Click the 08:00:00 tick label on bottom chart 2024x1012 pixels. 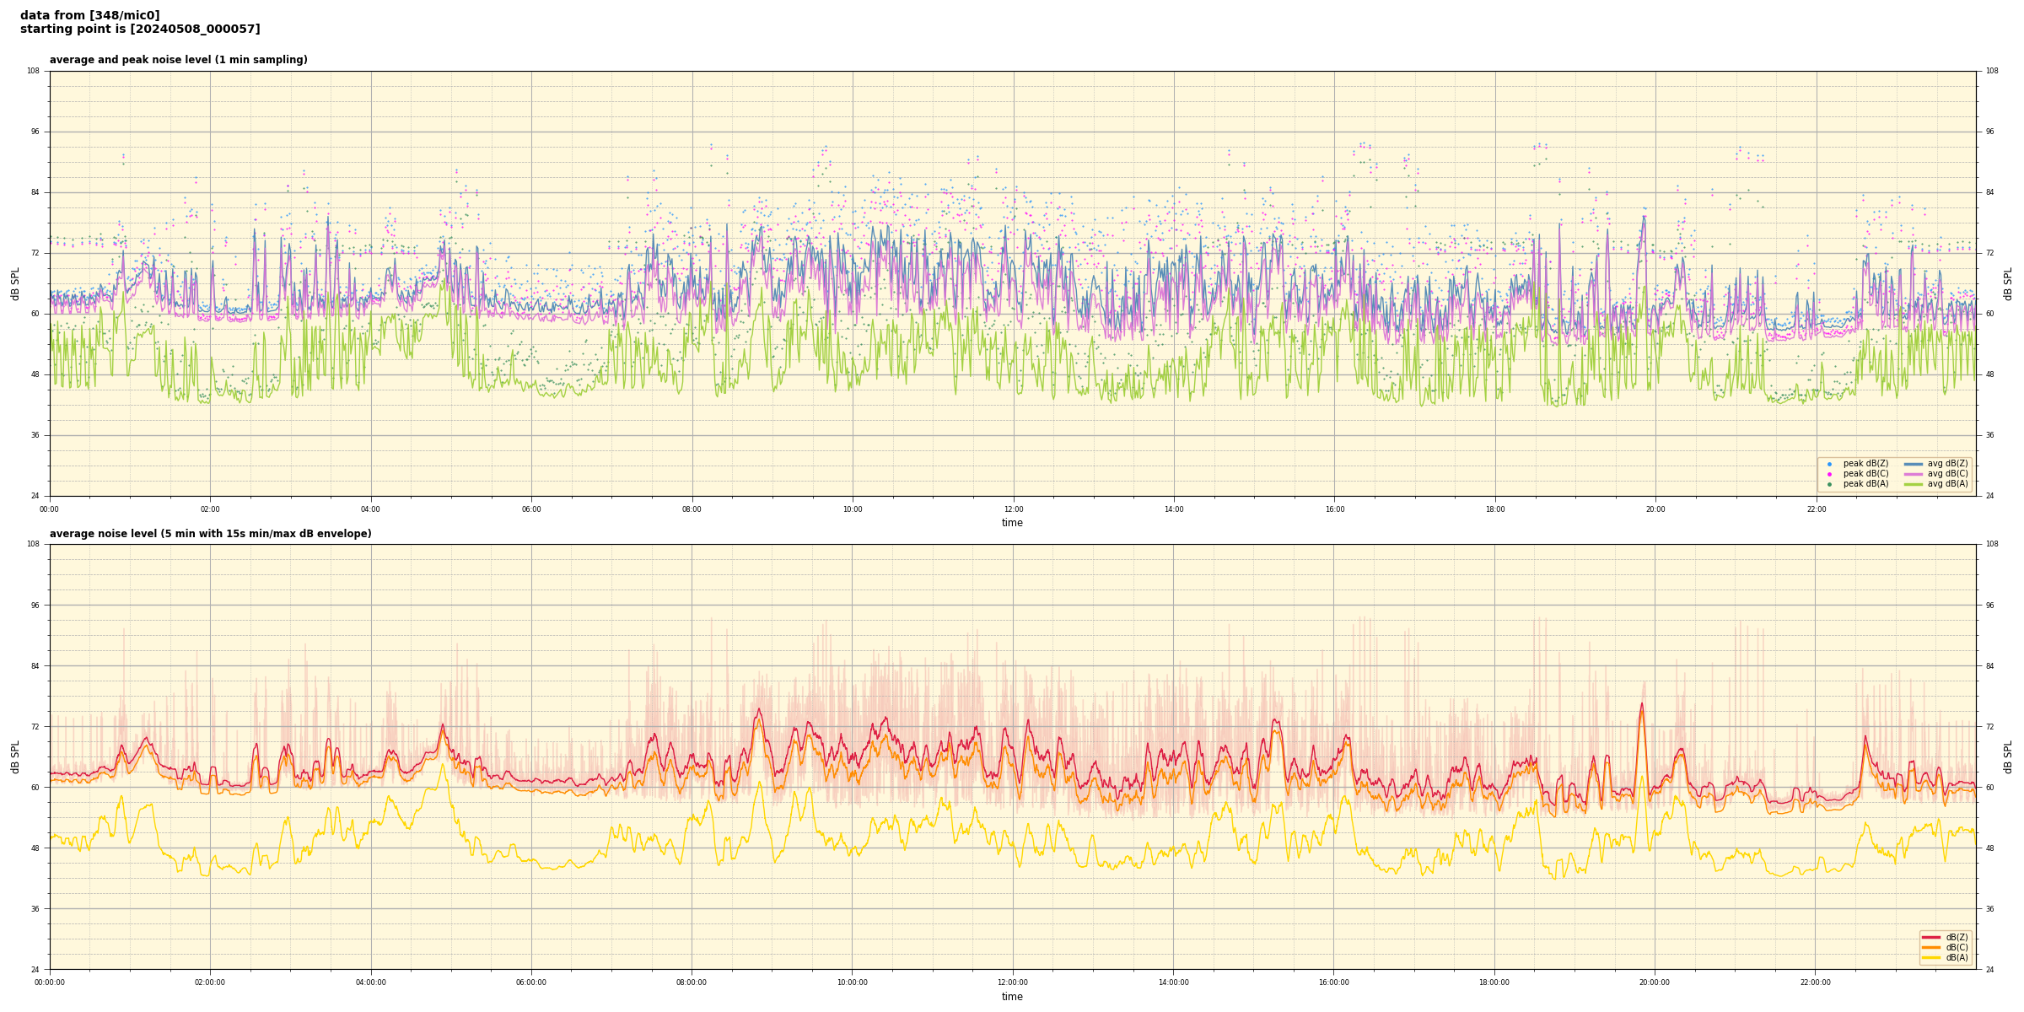[x=692, y=982]
